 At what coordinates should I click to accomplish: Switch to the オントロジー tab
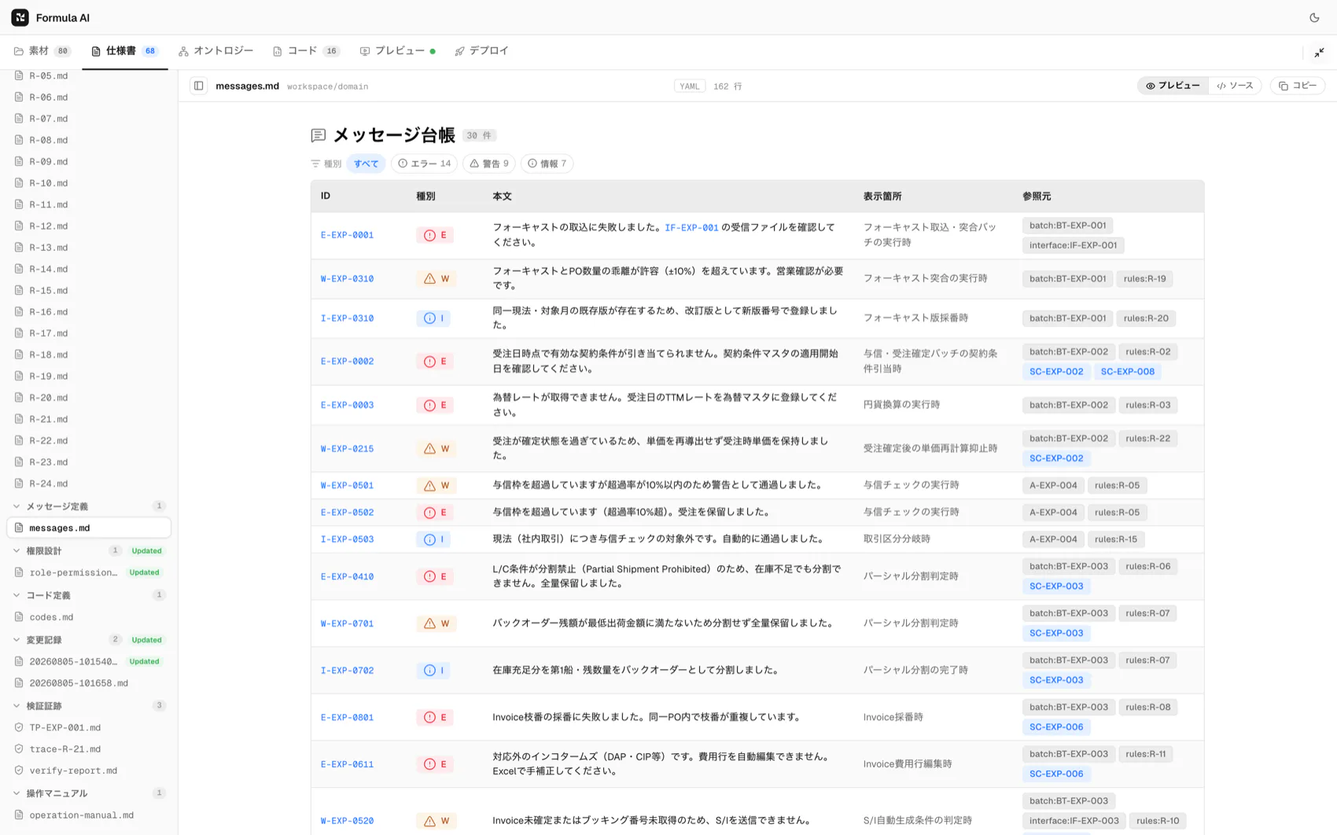215,51
